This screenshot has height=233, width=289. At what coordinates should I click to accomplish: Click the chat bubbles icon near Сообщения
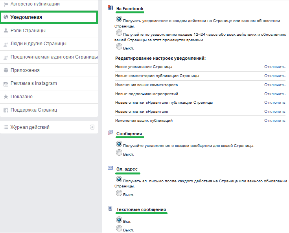tap(110, 132)
